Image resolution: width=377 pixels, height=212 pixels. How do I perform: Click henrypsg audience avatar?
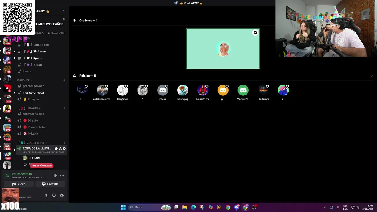click(x=183, y=90)
